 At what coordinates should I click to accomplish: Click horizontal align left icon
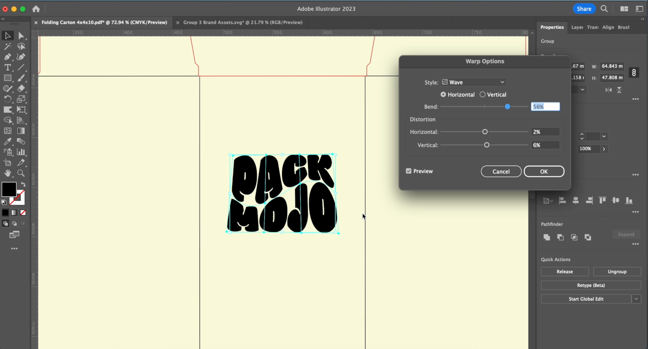click(562, 201)
